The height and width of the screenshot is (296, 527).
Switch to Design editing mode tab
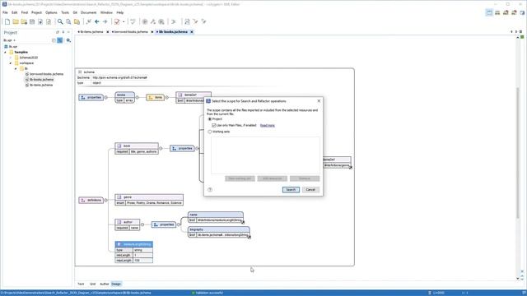[116, 284]
